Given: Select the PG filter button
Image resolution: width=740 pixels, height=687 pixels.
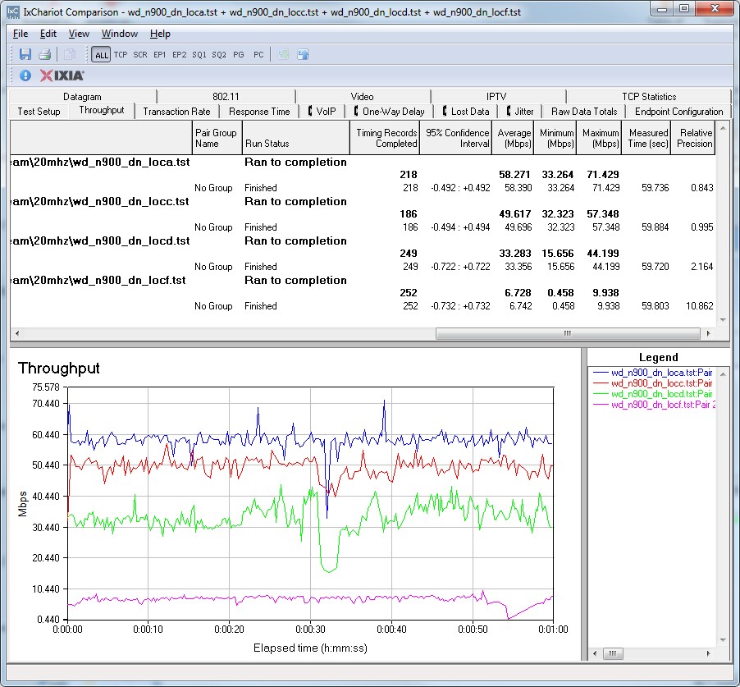Looking at the screenshot, I should click(x=239, y=55).
